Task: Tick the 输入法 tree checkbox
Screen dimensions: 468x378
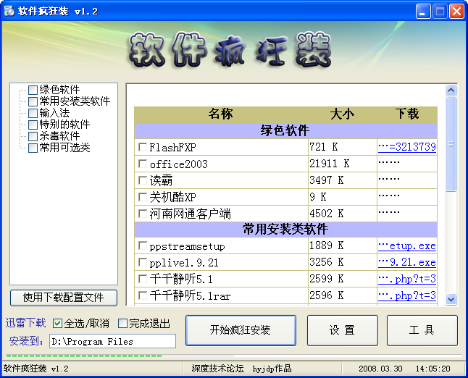Action: coord(33,113)
